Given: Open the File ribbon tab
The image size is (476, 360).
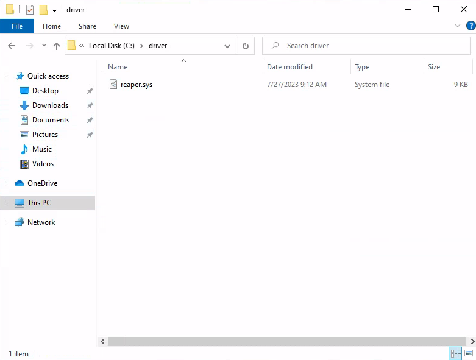Looking at the screenshot, I should 17,26.
